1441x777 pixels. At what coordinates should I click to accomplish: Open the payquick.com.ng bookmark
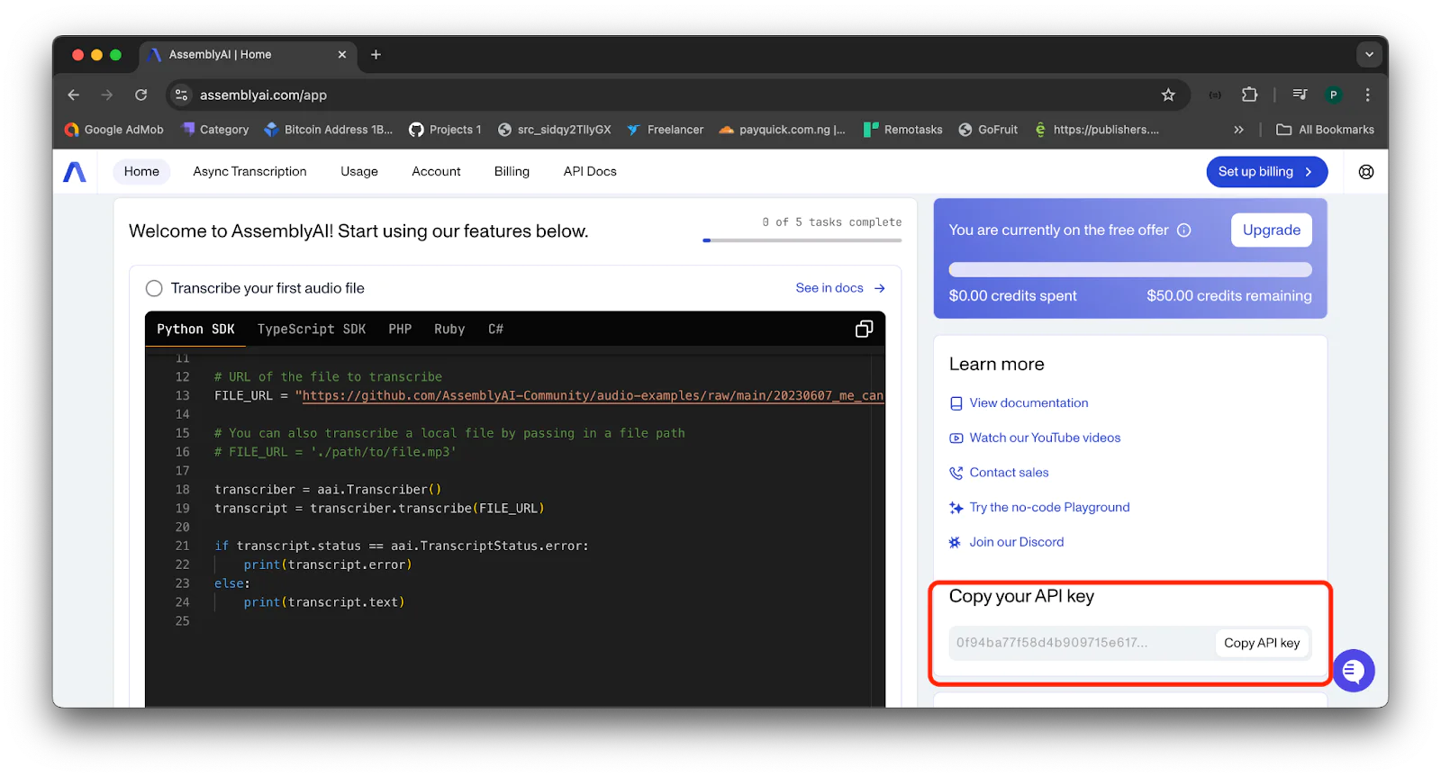coord(782,130)
